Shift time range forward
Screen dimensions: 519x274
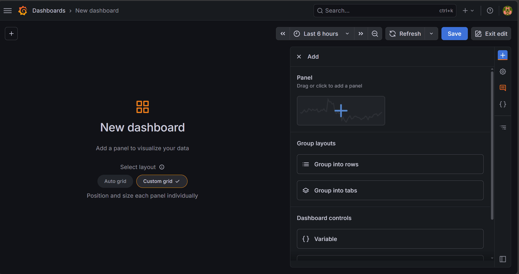[361, 34]
